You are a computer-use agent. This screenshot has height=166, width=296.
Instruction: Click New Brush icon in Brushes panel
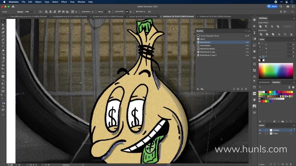242,89
